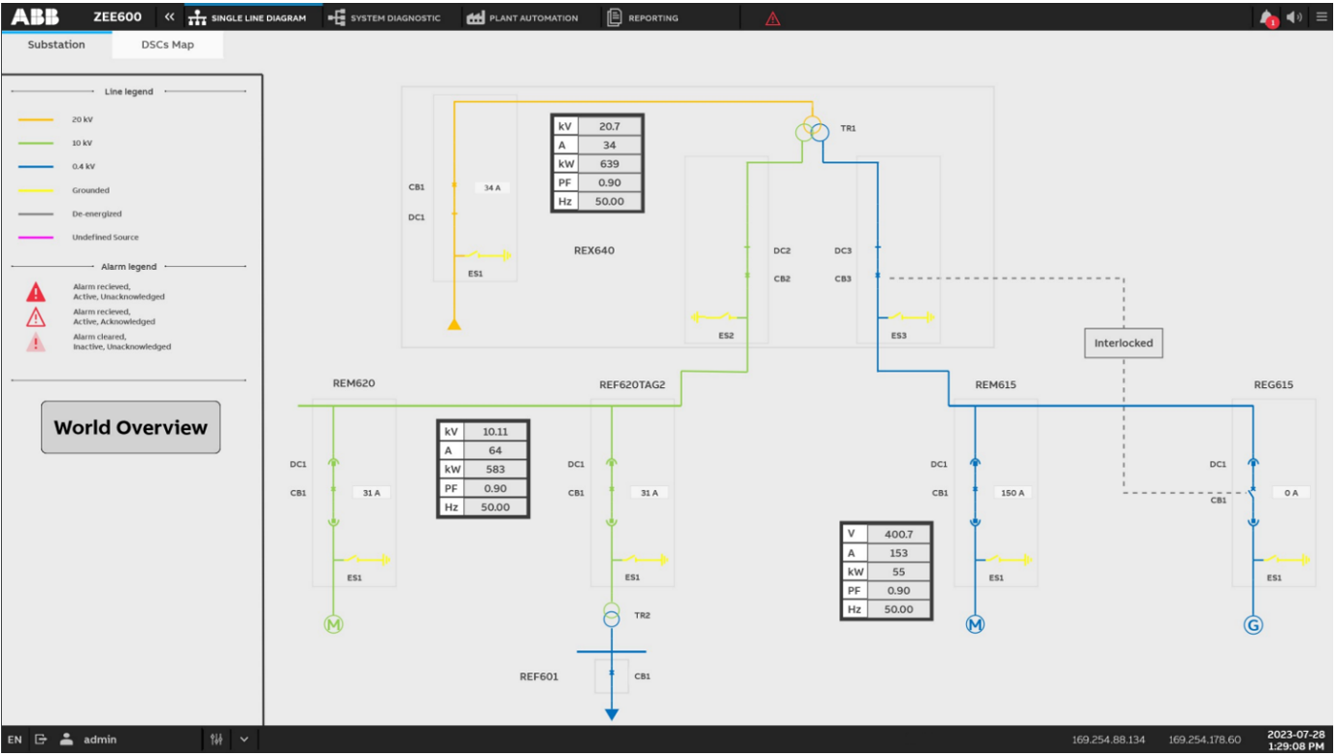Switch to the DSCs Map tab
This screenshot has width=1338, height=756.
click(167, 45)
